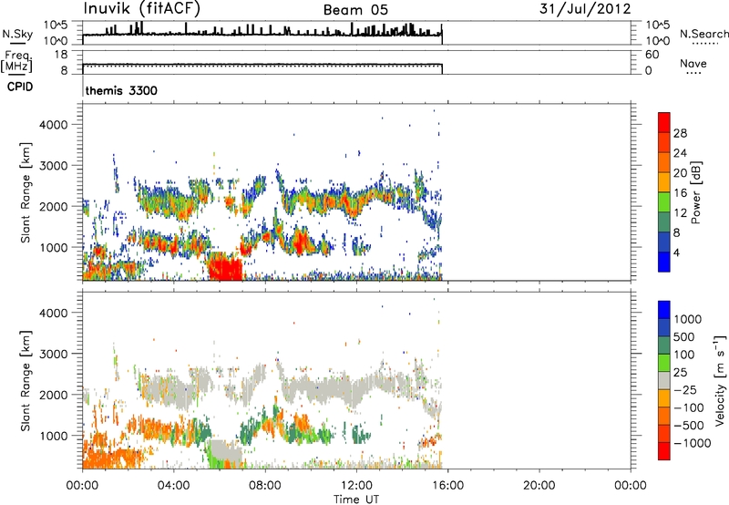This screenshot has width=729, height=505.
Task: Select the 'Beam 05' header label
Action: click(355, 10)
